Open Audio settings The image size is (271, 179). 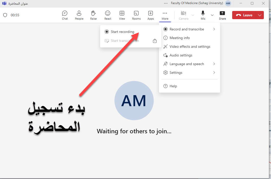point(181,55)
